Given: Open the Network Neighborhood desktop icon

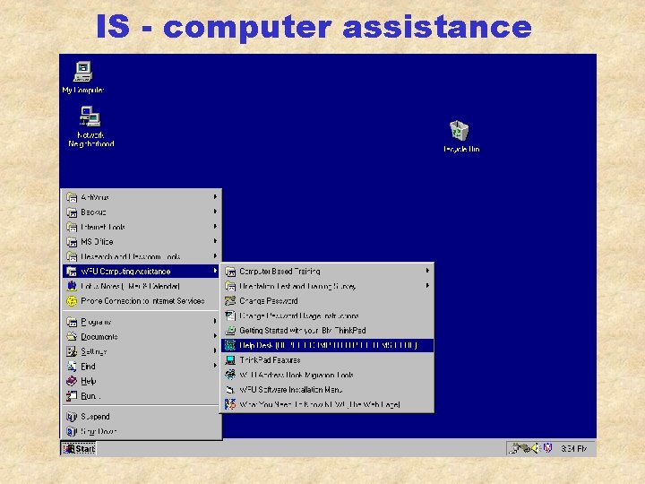Looking at the screenshot, I should [x=90, y=126].
